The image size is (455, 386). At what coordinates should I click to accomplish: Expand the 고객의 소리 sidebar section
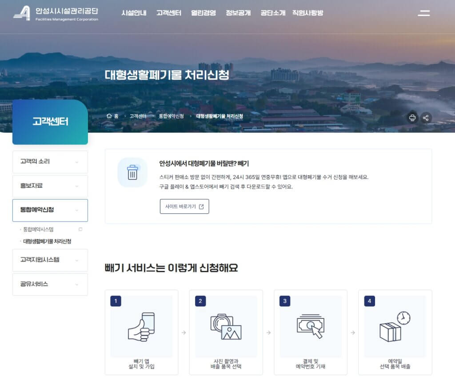pos(50,162)
